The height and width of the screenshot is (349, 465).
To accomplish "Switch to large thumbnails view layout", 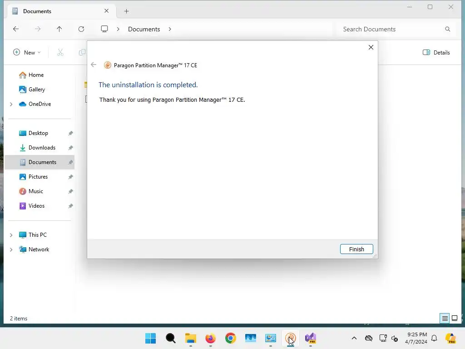I will click(455, 319).
